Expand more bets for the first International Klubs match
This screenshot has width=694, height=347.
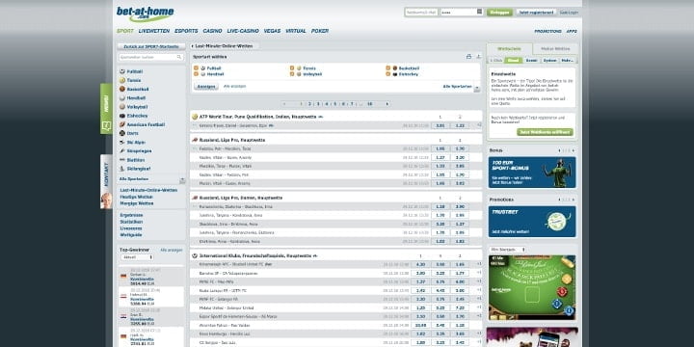pos(479,264)
